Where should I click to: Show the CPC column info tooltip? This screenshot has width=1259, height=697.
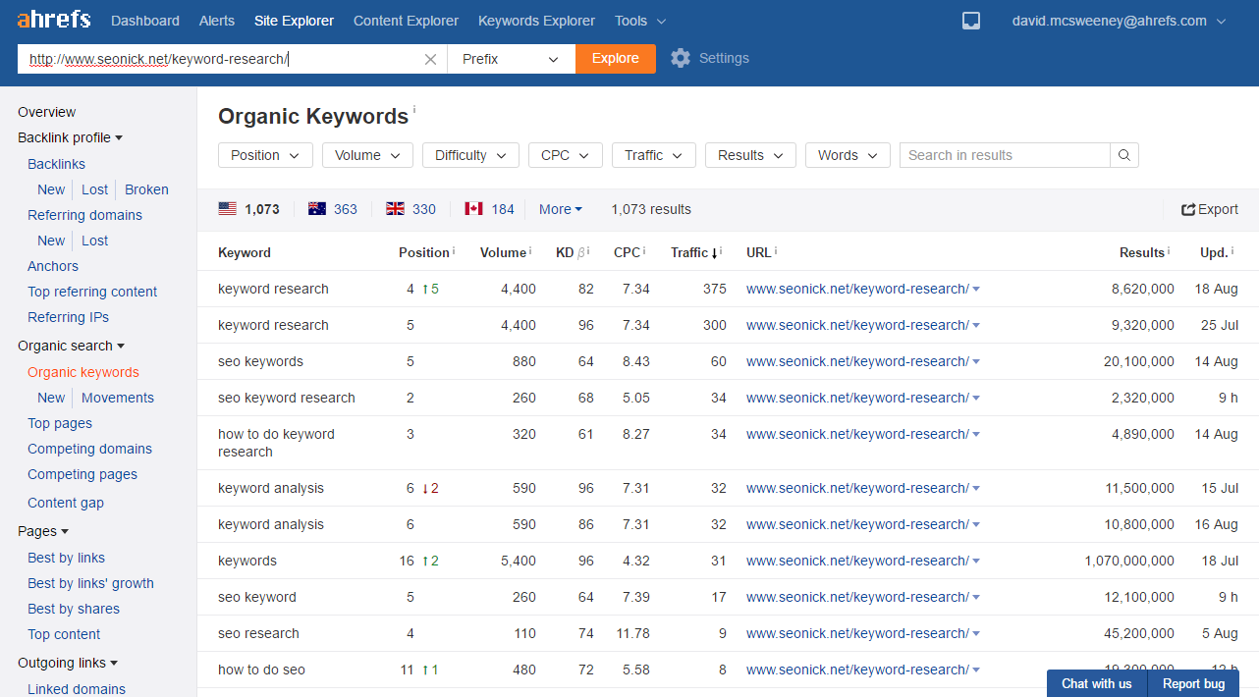point(644,251)
